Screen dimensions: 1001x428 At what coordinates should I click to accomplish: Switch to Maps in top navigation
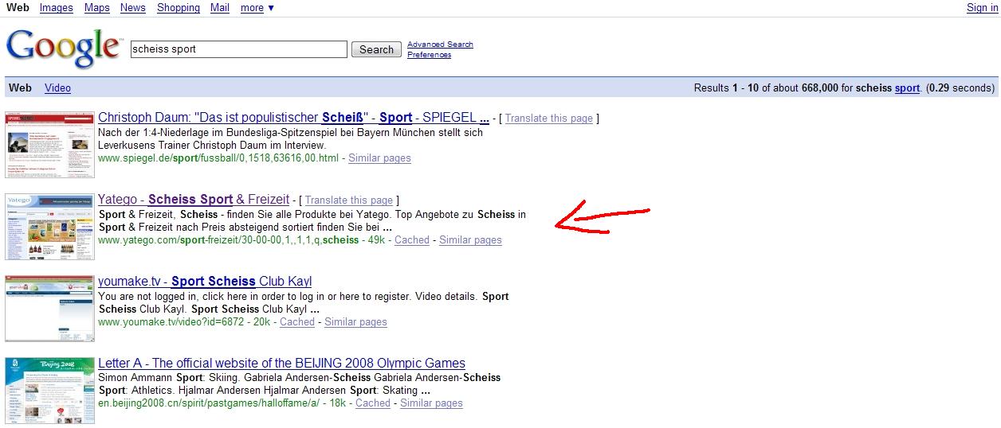96,8
